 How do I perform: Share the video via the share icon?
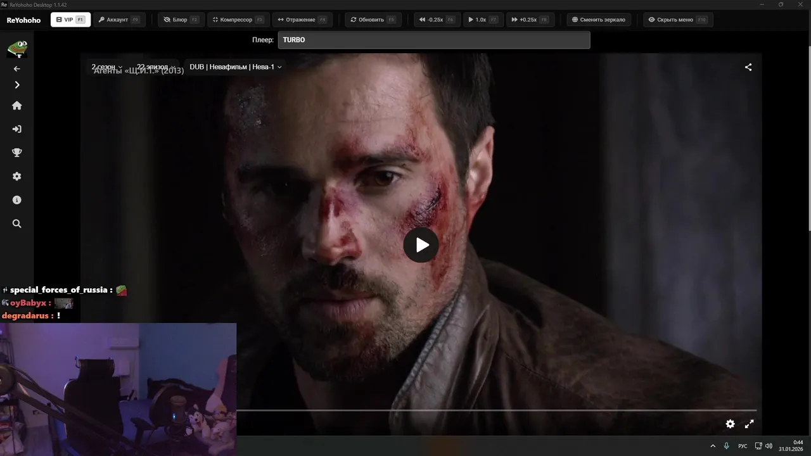(748, 67)
